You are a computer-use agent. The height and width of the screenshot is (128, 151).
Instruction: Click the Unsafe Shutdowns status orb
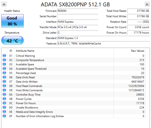[4, 107]
